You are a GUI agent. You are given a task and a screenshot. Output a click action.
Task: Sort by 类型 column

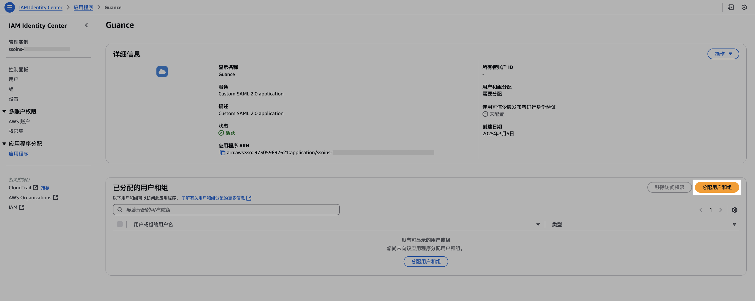pyautogui.click(x=734, y=224)
